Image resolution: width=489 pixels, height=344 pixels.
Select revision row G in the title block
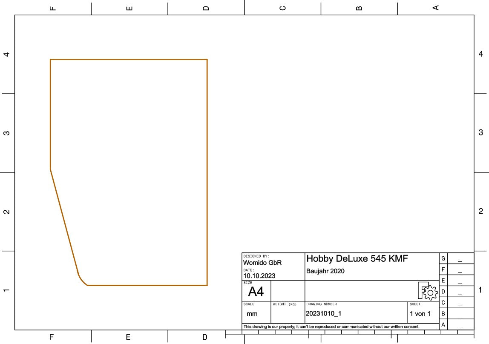click(443, 258)
